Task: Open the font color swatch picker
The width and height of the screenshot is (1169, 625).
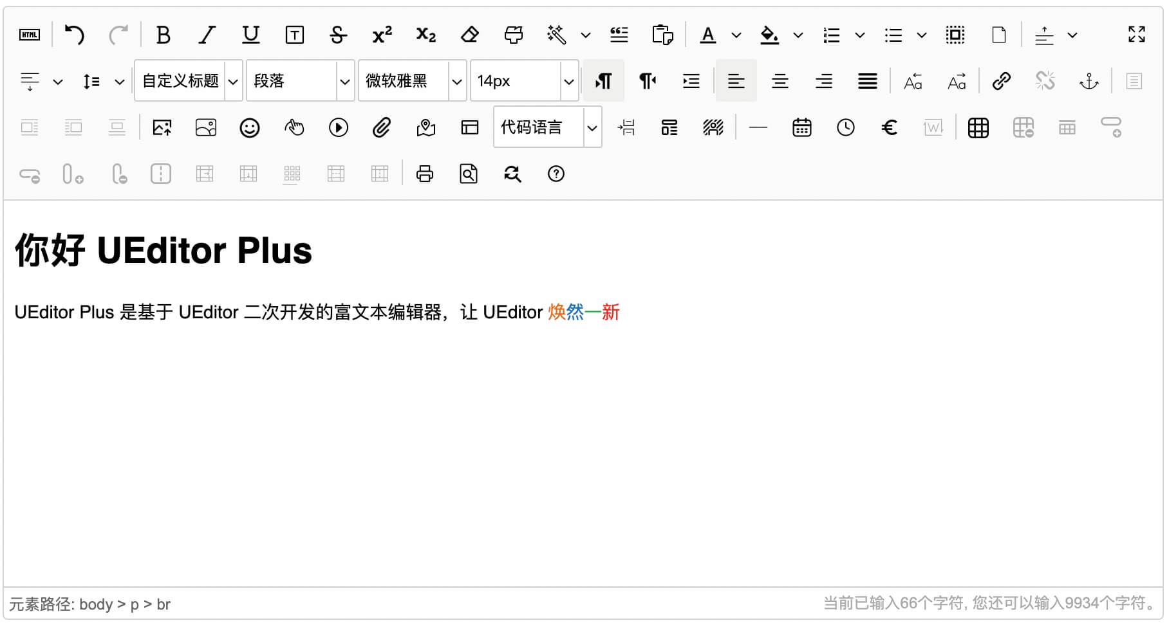Action: [736, 35]
